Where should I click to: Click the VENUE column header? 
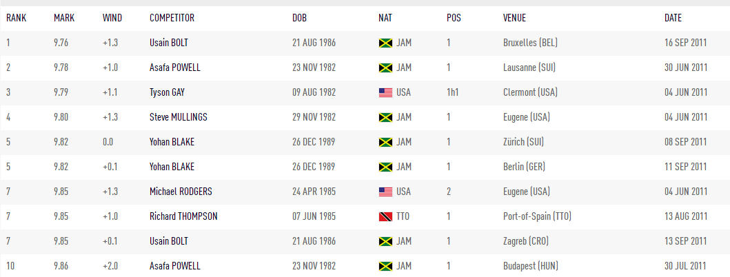(x=514, y=18)
